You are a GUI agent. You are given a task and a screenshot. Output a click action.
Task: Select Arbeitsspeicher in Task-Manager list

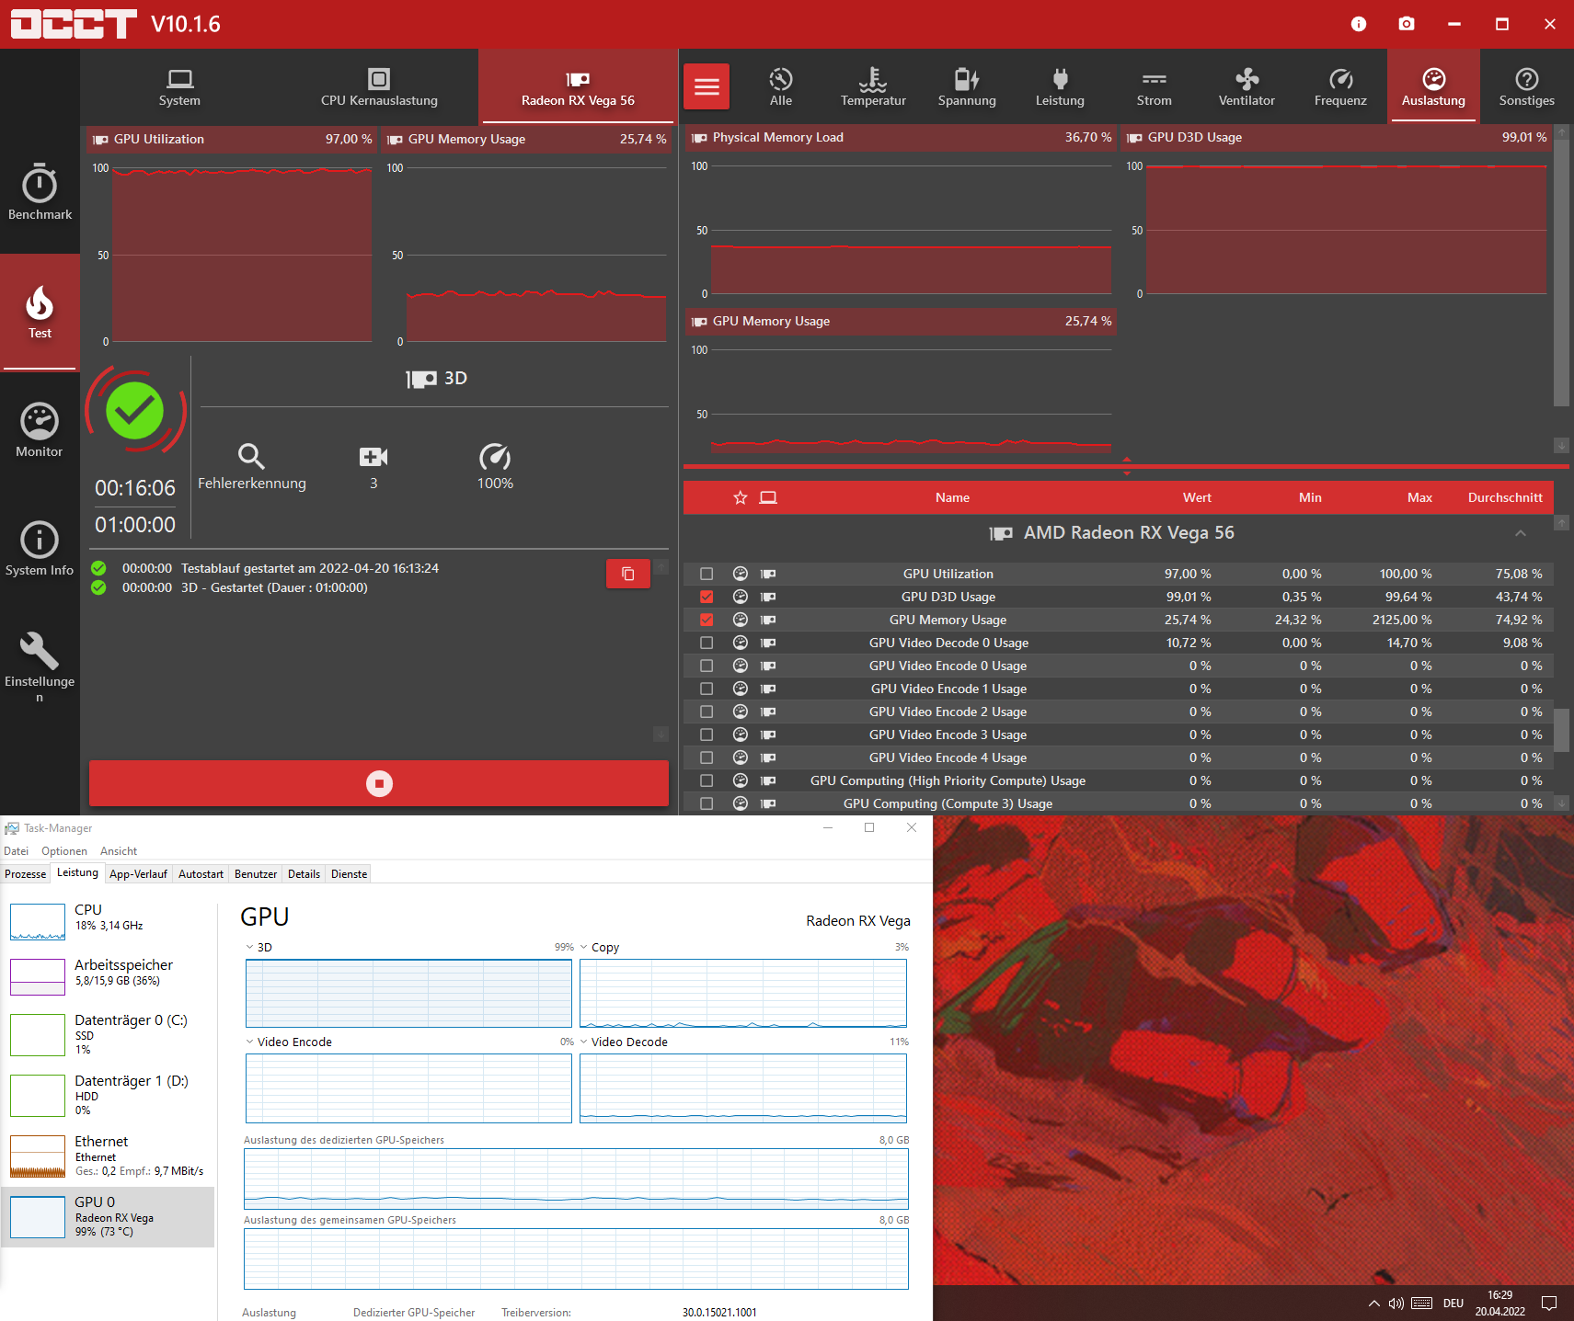click(109, 974)
